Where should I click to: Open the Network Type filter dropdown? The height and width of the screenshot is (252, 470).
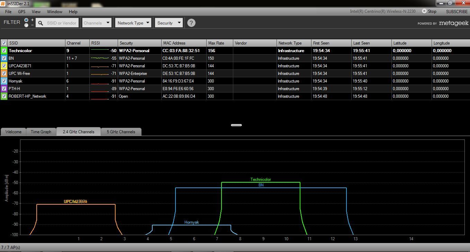(x=133, y=23)
